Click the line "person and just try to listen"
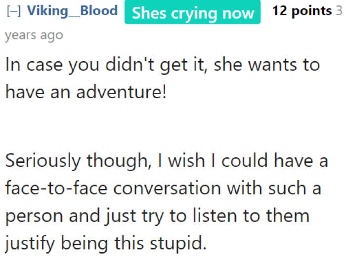Screen dimensions: 346x259 157,216
